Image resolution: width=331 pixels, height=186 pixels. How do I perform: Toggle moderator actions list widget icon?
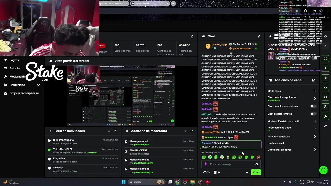(x=326, y=78)
